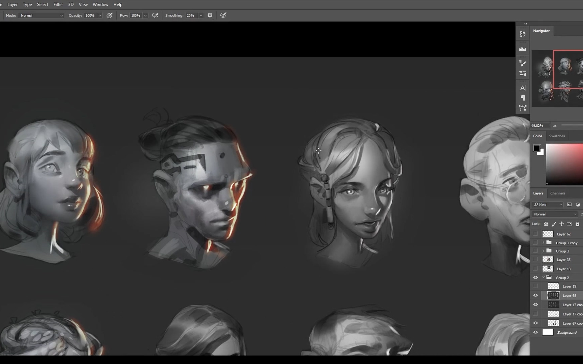Click the foreground color swatch
583x364 pixels.
coord(536,148)
